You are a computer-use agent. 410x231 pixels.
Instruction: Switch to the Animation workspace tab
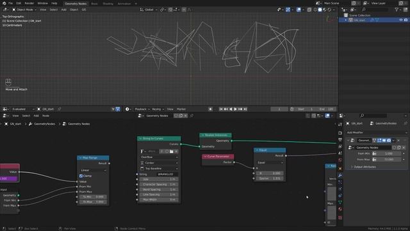(x=124, y=4)
